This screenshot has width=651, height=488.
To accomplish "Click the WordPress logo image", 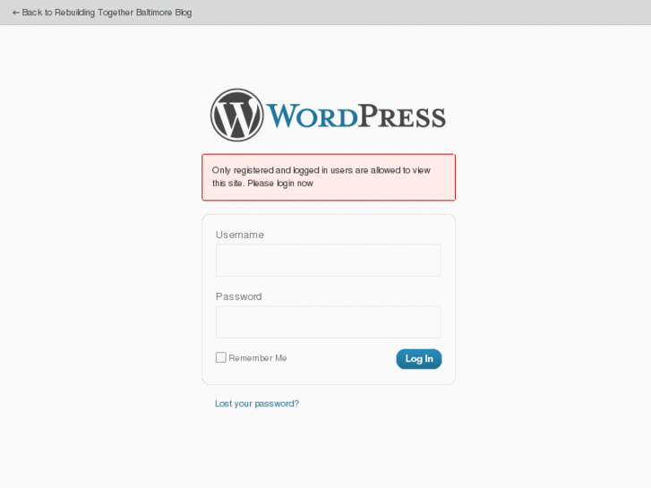I will coord(328,115).
